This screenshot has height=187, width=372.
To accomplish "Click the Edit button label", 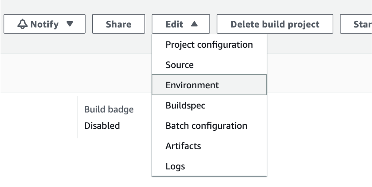I will (x=174, y=24).
